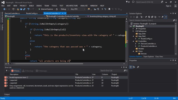Click Alphabetical sort in Properties panel
The width and height of the screenshot is (178, 100).
point(134,67)
